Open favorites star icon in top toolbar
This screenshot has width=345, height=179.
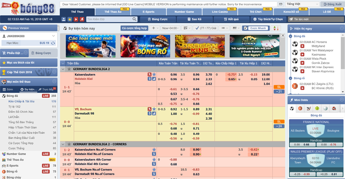tap(70, 19)
